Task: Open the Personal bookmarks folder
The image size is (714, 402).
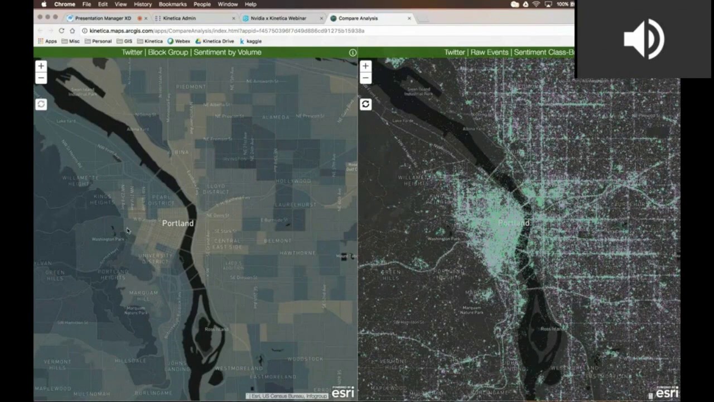Action: [98, 41]
